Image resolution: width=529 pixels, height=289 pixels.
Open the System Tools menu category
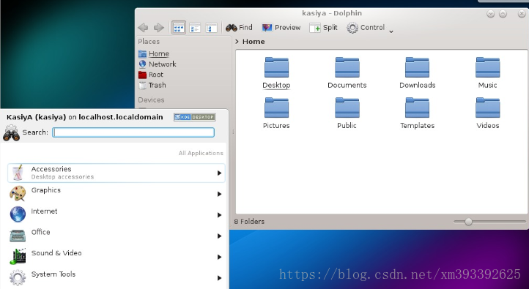coord(116,278)
